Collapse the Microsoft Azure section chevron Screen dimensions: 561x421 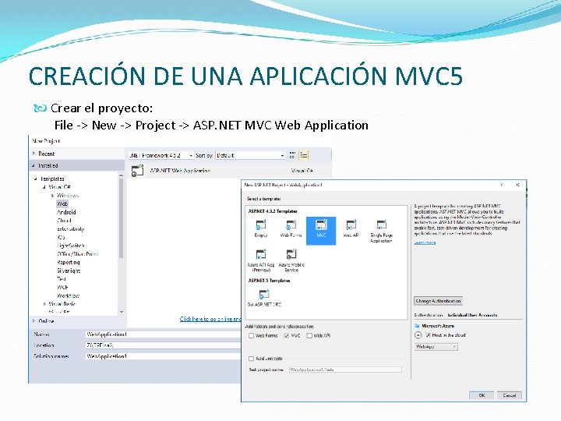[x=418, y=335]
